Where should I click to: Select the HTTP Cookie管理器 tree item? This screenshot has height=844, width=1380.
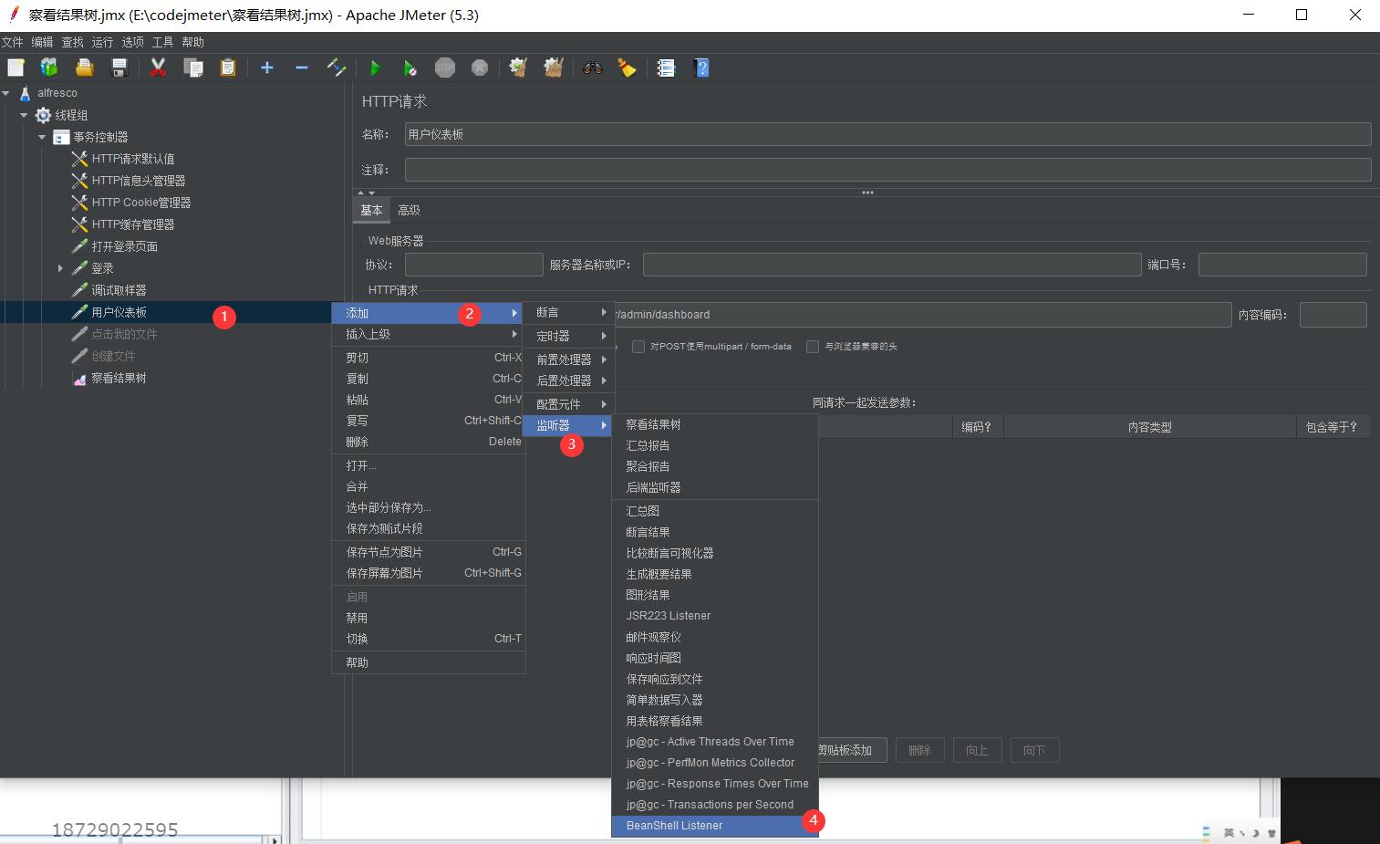click(x=141, y=203)
